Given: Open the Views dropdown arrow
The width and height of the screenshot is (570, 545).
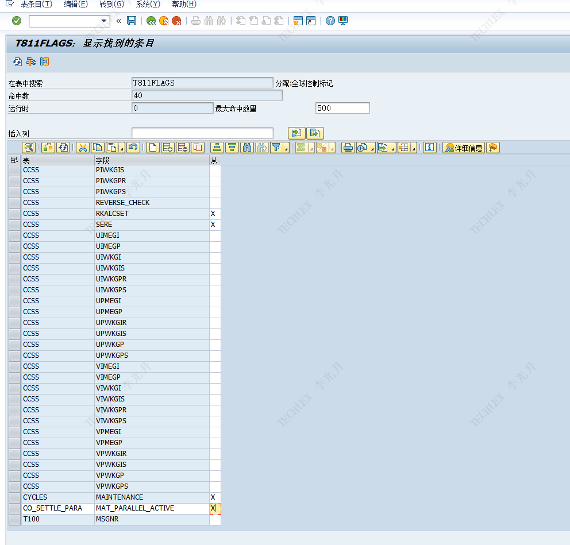Looking at the screenshot, I should (x=372, y=148).
